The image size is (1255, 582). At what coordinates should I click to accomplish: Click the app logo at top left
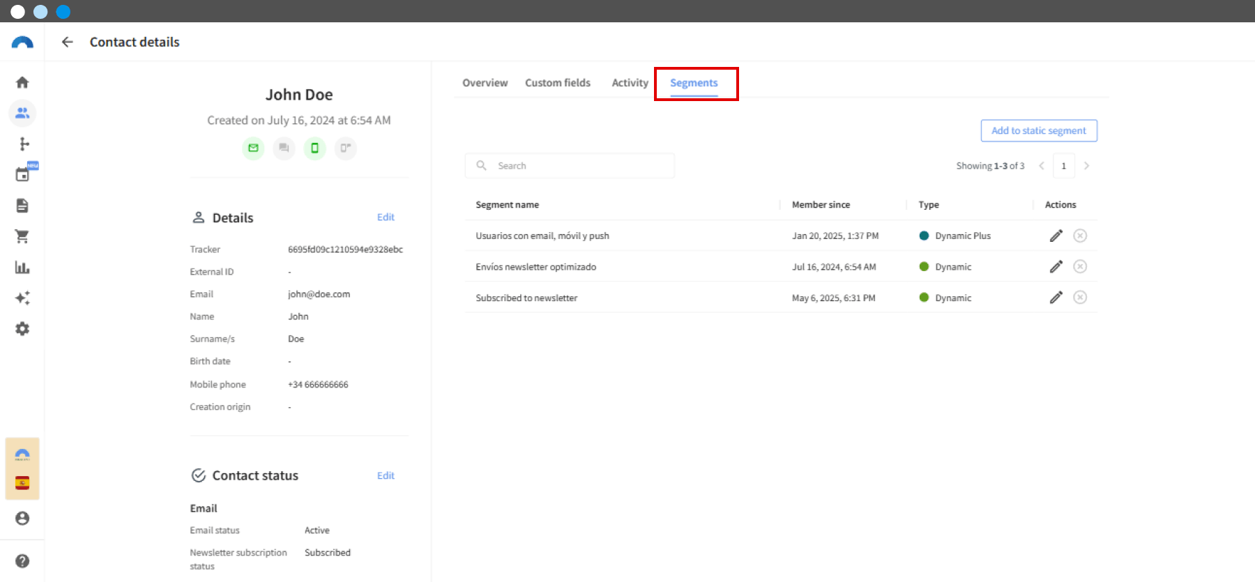22,43
